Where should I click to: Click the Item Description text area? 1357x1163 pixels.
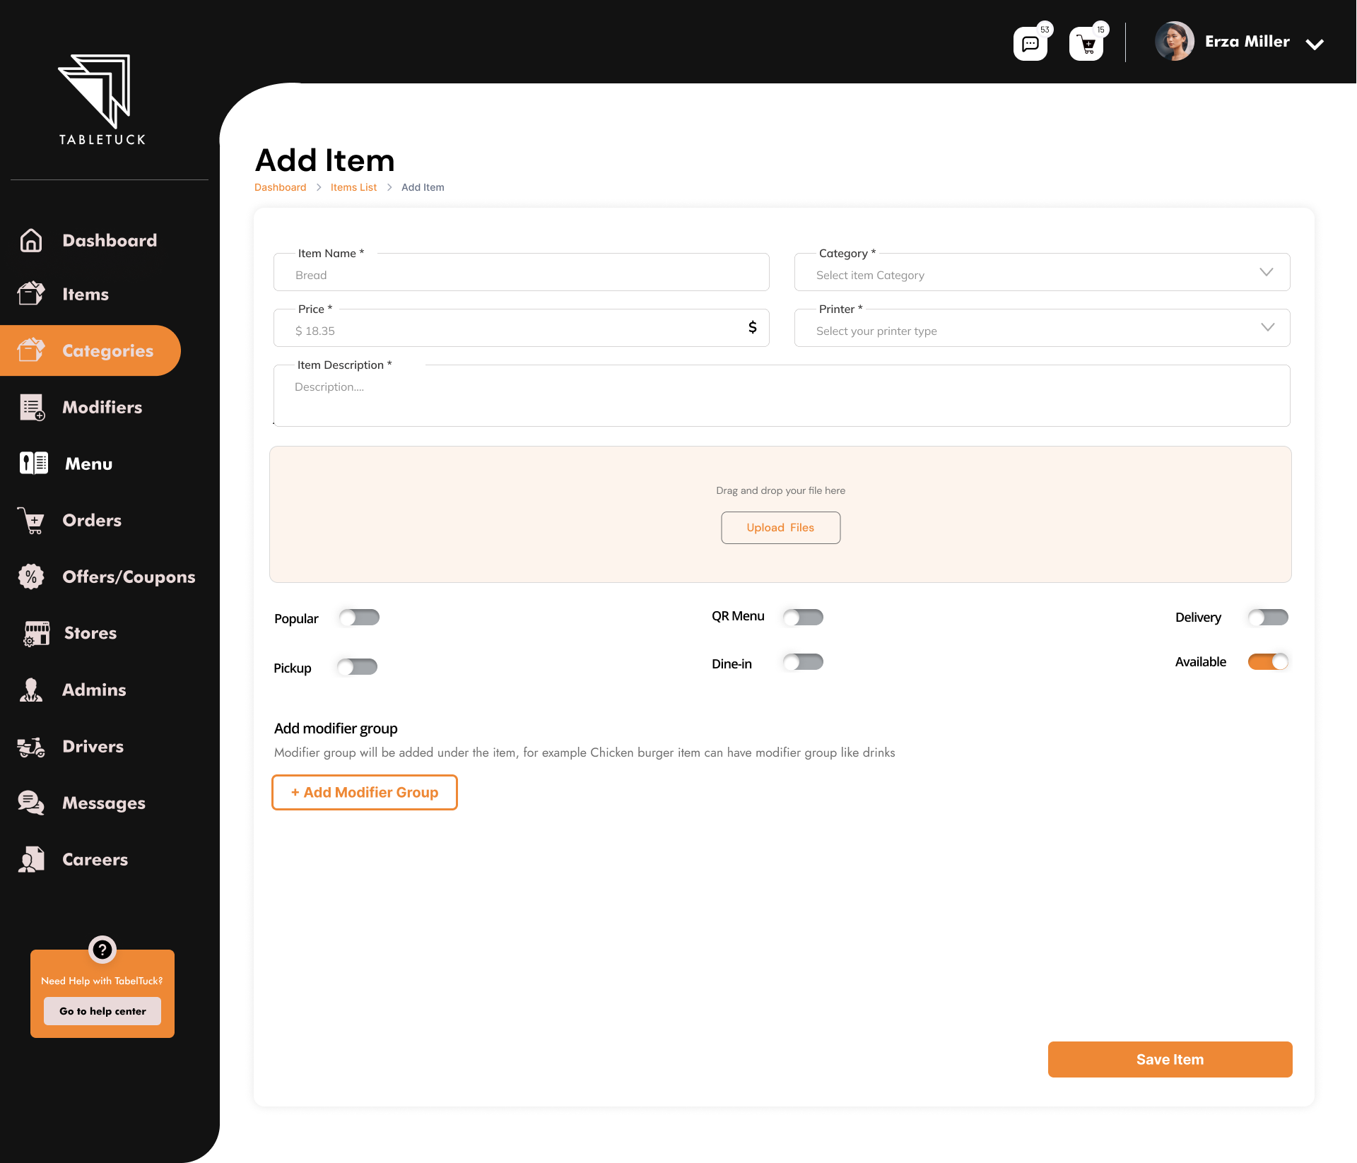pos(781,396)
